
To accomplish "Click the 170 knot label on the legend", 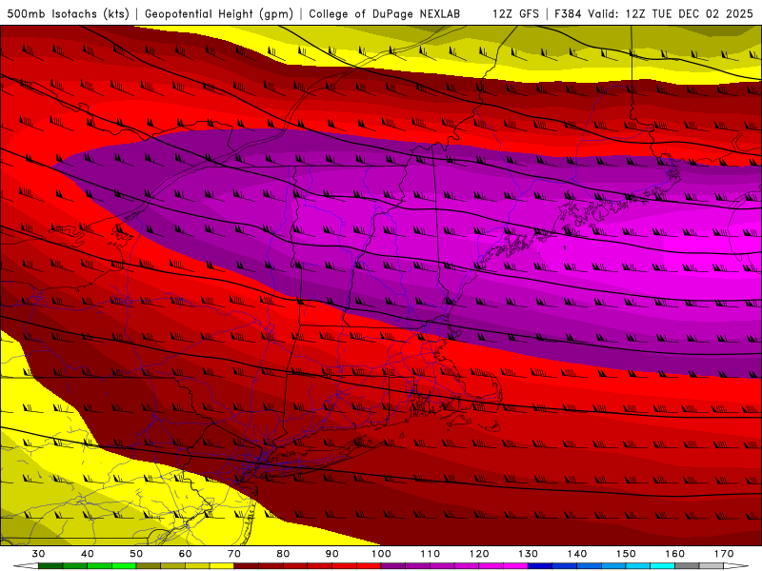I will 724,554.
